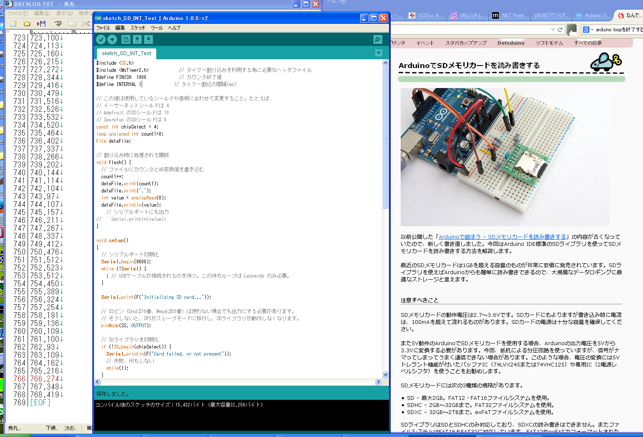Screen dimensions: 643x437
Task: Save the sketch using the down-arrow icon
Action: coord(148,39)
